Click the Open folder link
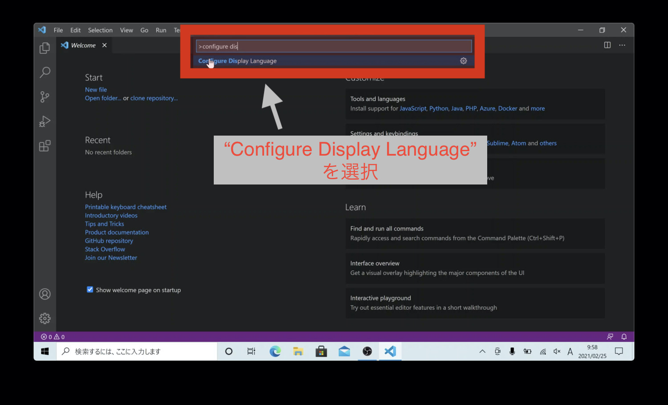Screen dimensions: 668x405 103,98
